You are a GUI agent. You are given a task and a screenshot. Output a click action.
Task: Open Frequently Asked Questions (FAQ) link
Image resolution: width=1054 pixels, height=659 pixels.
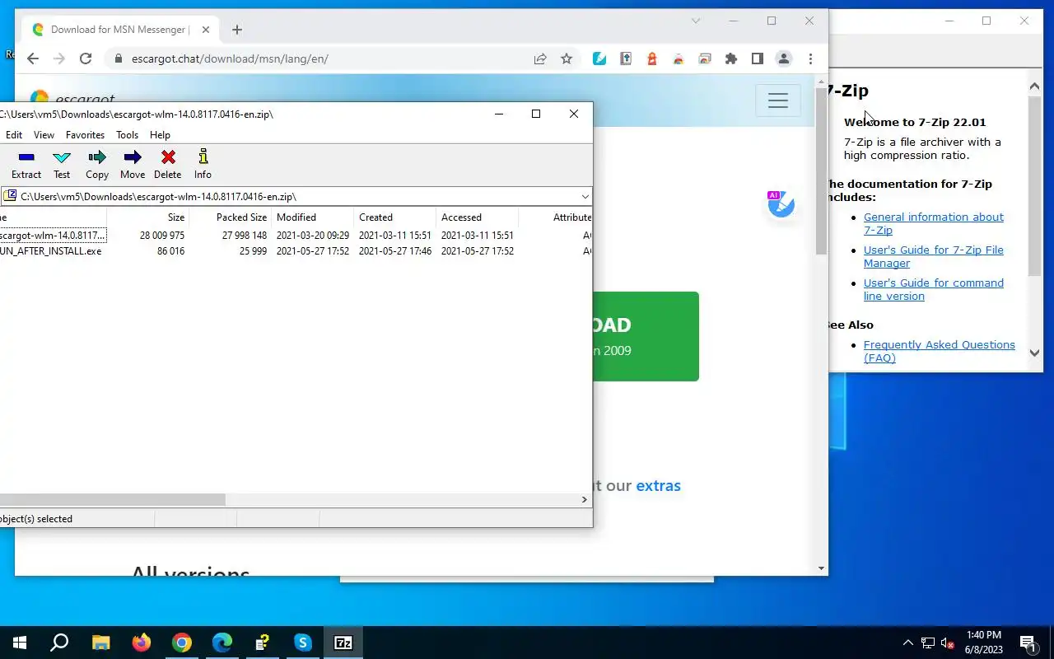tap(939, 352)
